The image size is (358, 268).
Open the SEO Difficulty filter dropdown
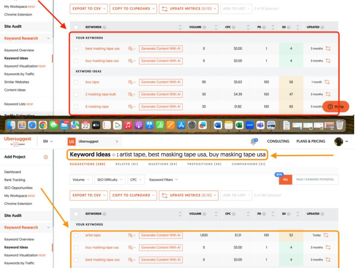(x=110, y=180)
